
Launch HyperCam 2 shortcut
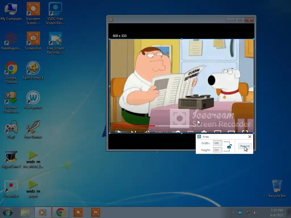pos(11,159)
